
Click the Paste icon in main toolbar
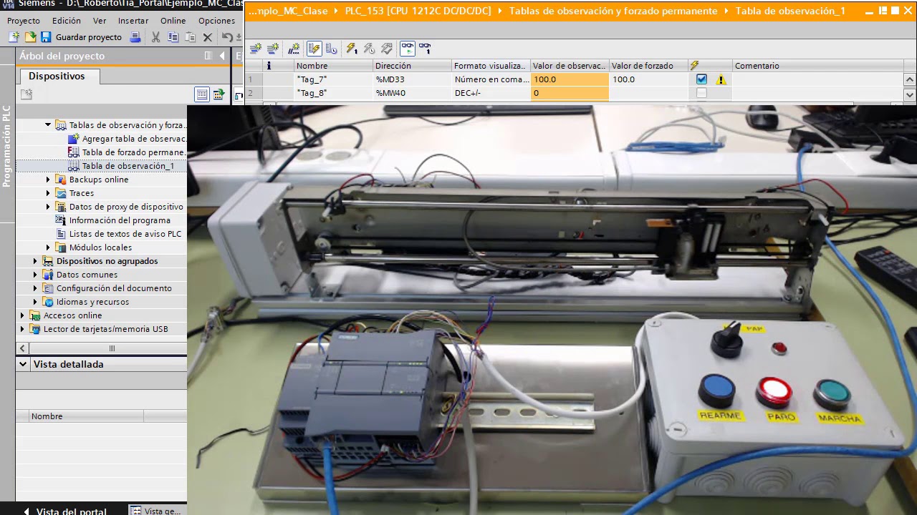pyautogui.click(x=190, y=37)
